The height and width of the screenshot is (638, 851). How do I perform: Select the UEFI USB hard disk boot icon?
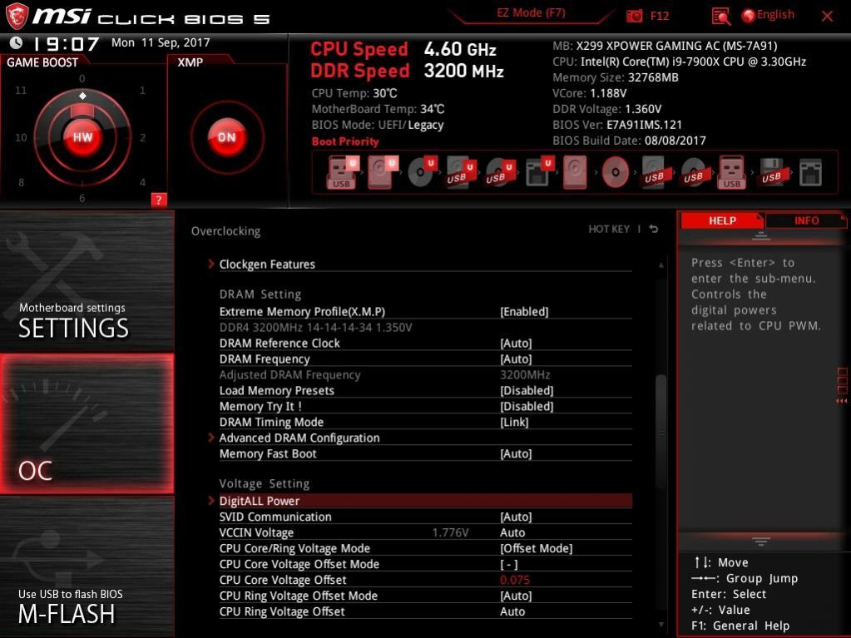coord(461,172)
